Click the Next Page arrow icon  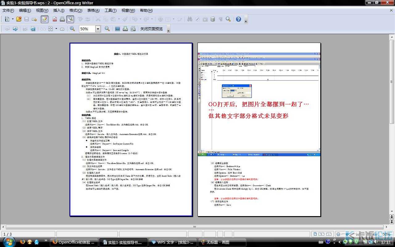(x=15, y=29)
